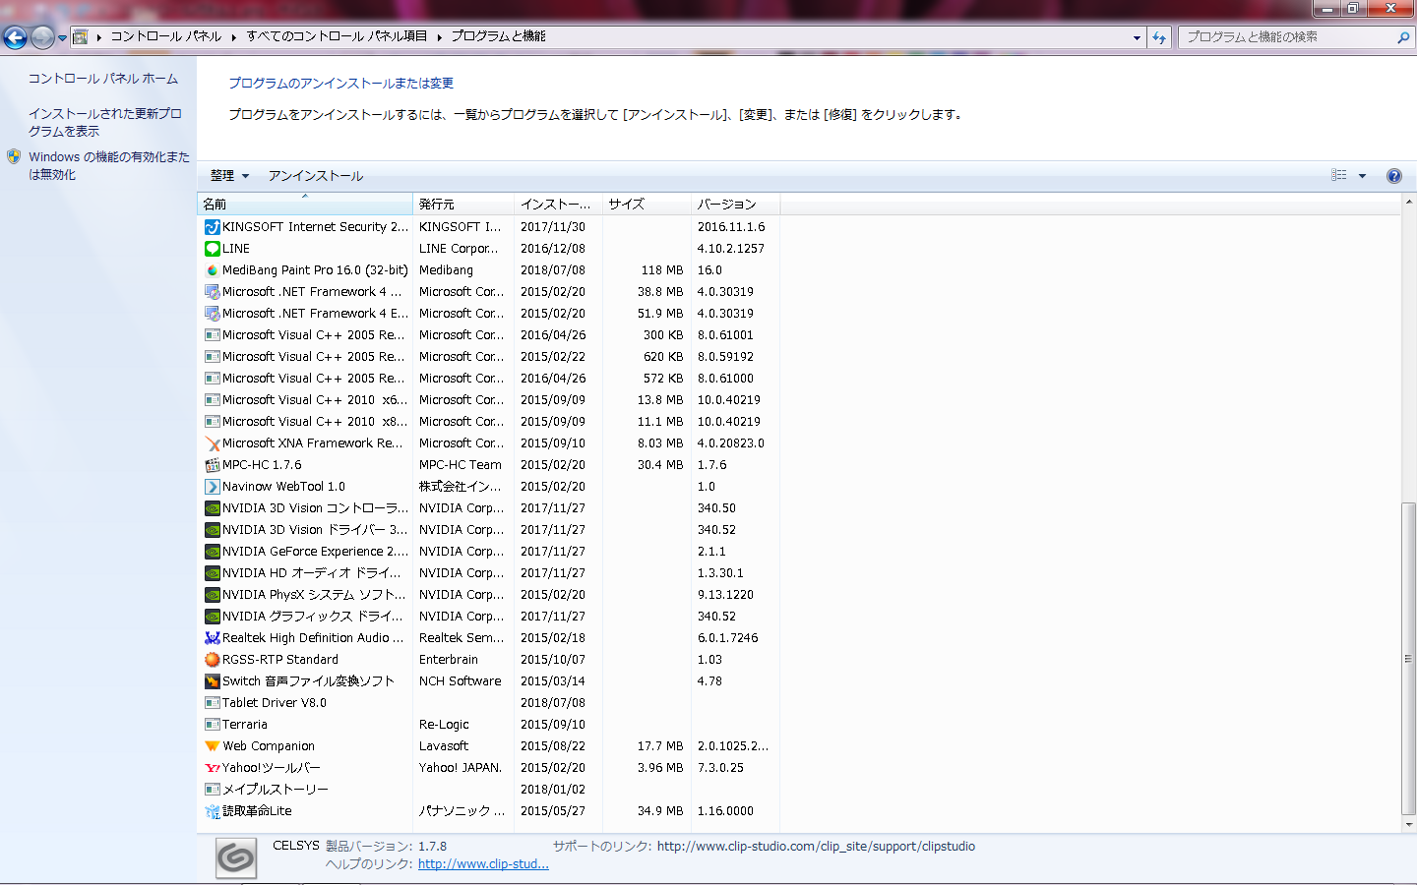Image resolution: width=1417 pixels, height=885 pixels.
Task: Click the アンインストール toolbar button
Action: [x=316, y=176]
